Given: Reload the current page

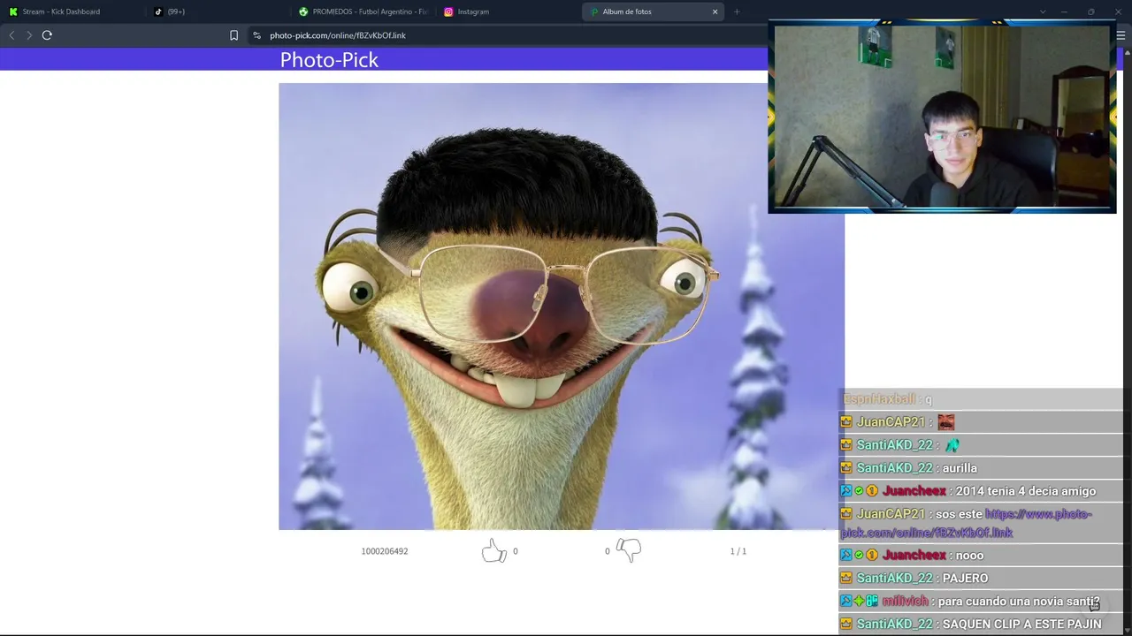Looking at the screenshot, I should point(47,35).
